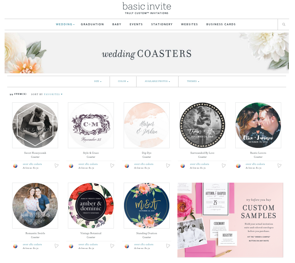Open color wheel for Sweet Honeycomb coaster
Screen dimensions: 295x263
point(15,166)
